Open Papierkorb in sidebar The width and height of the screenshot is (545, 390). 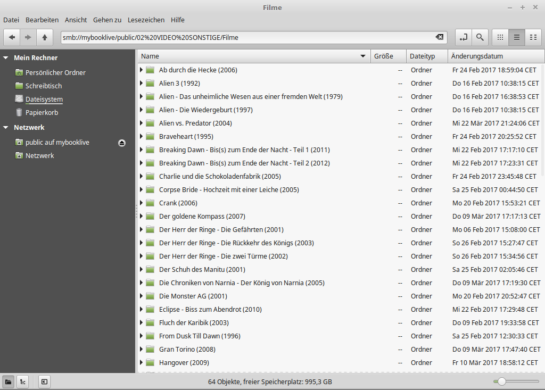pos(42,112)
